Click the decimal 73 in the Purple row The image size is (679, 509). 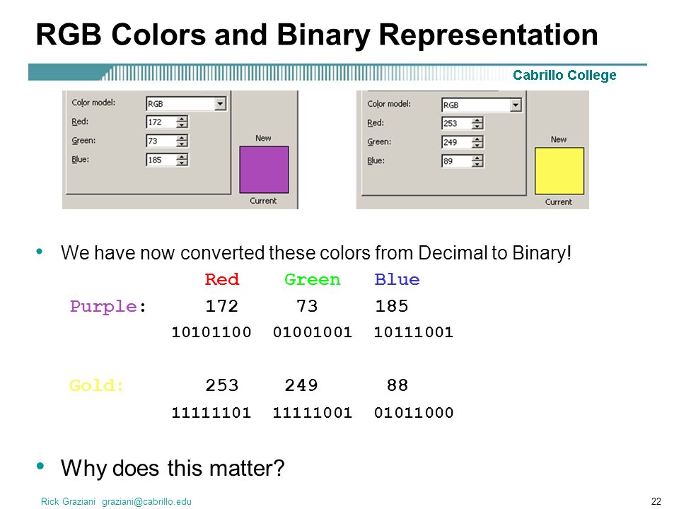click(x=307, y=306)
